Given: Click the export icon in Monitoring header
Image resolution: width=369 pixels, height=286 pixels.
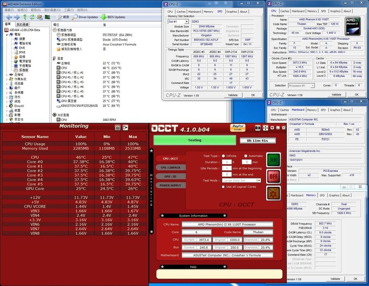Looking at the screenshot, I should 125,128.
